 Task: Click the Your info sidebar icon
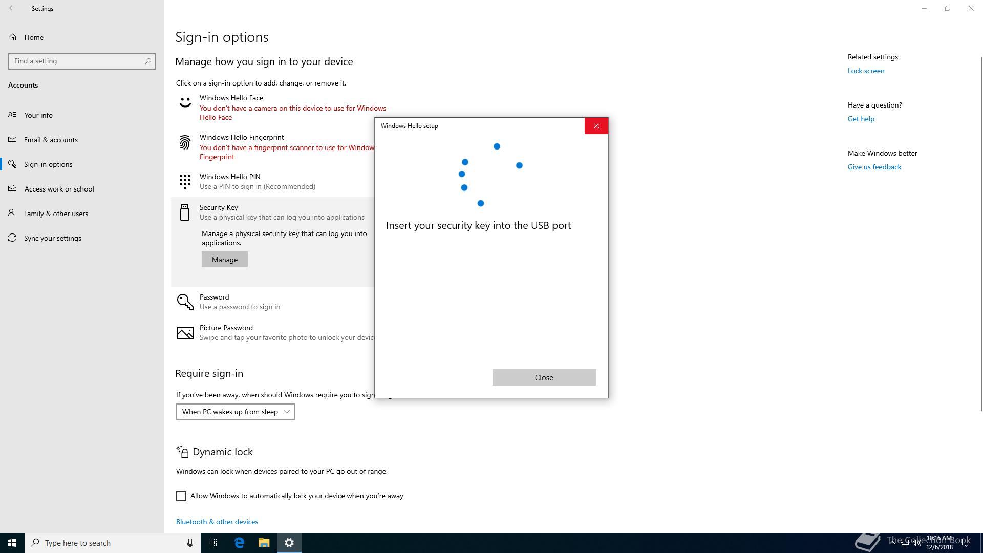click(x=12, y=115)
